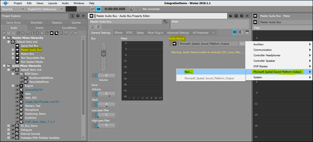This screenshot has height=142, width=313.
Task: Expand the Non Recordable Bus node
Action: click(13, 58)
